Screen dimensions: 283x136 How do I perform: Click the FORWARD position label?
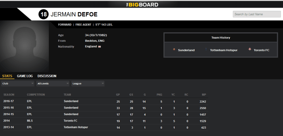pos(65,25)
